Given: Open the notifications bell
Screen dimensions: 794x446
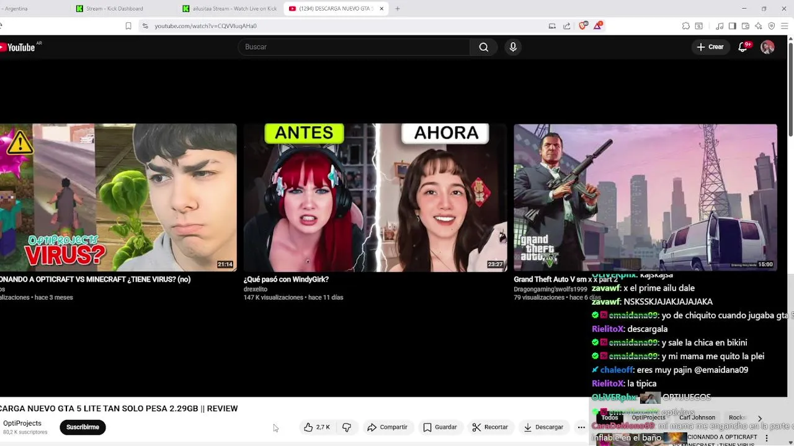Looking at the screenshot, I should pos(743,47).
